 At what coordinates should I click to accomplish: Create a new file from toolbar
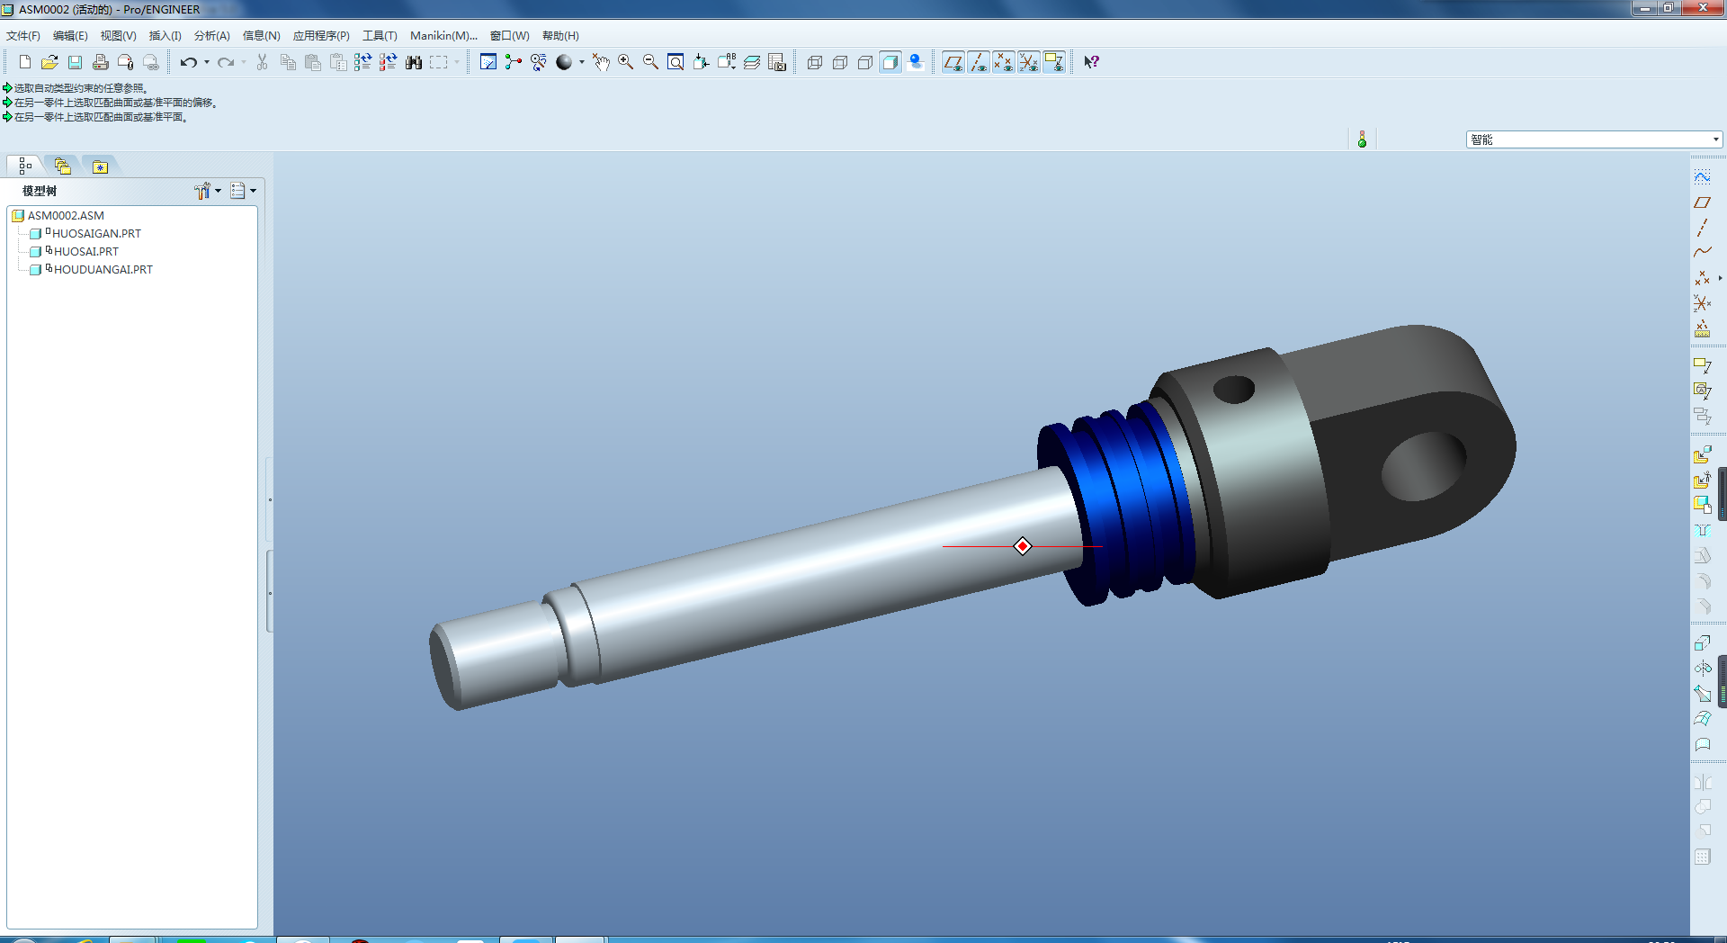pos(24,62)
